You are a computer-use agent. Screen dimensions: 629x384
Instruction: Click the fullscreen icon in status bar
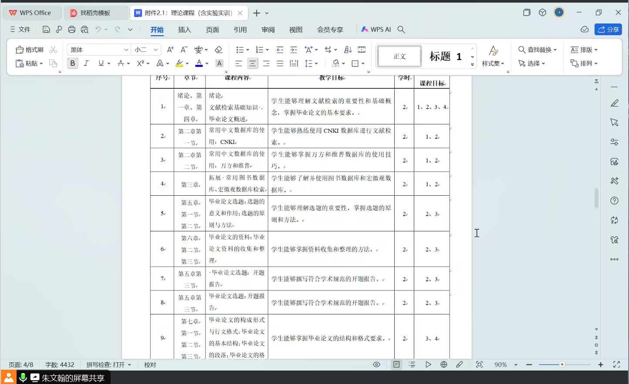pyautogui.click(x=616, y=364)
